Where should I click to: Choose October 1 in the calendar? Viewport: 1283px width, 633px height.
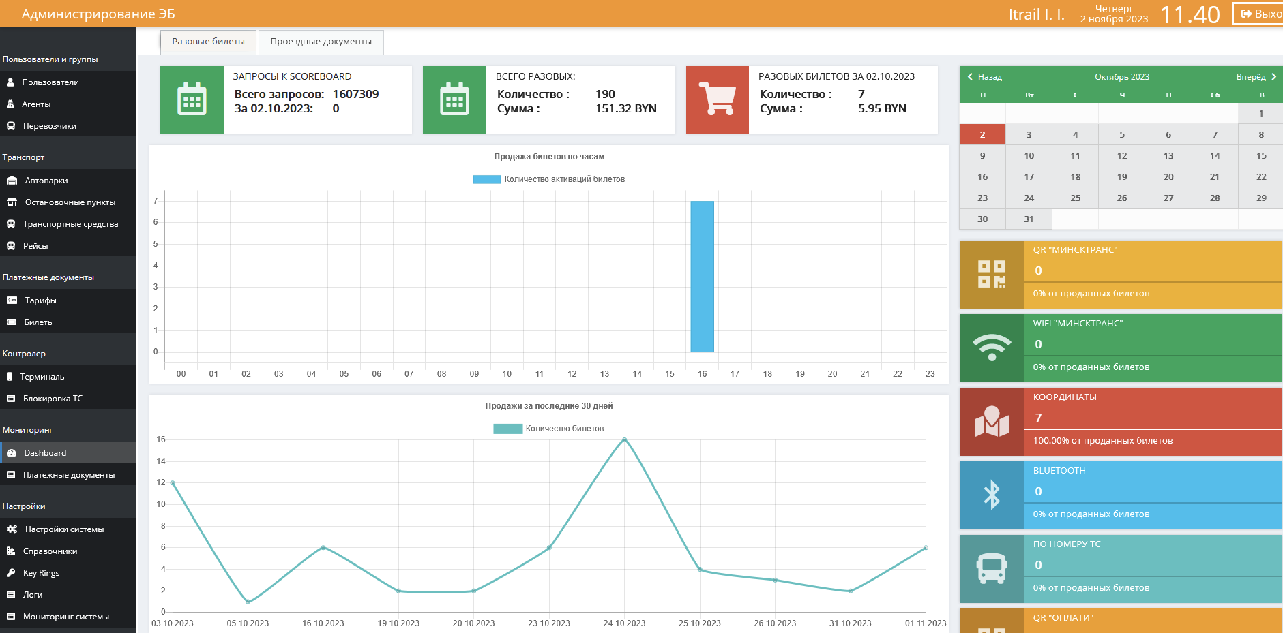point(1260,114)
